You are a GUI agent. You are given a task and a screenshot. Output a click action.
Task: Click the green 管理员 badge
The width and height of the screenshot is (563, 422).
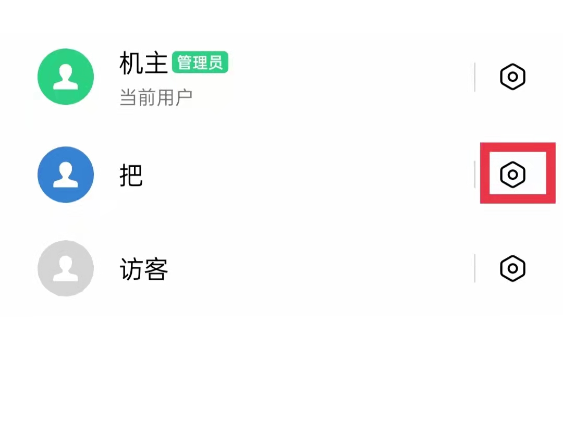pos(200,63)
